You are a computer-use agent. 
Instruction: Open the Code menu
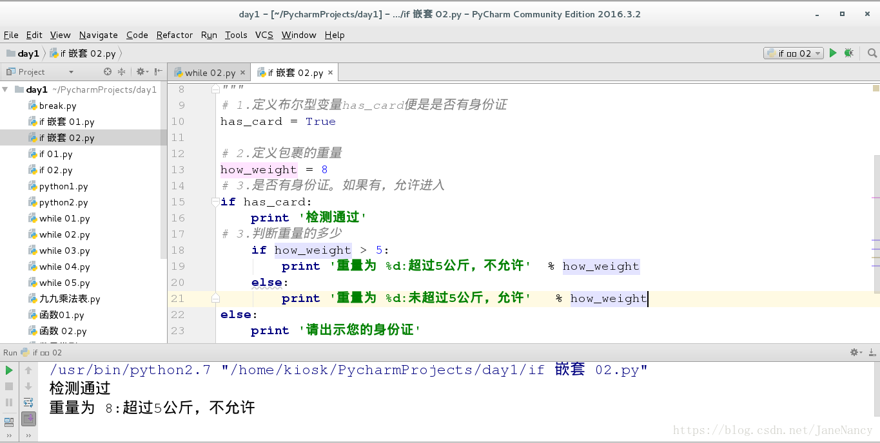tap(137, 35)
